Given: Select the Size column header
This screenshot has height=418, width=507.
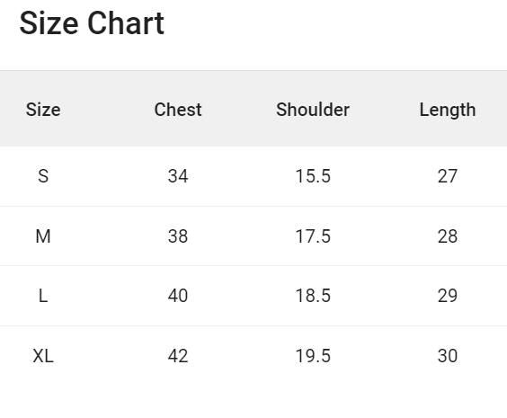Looking at the screenshot, I should (43, 110).
